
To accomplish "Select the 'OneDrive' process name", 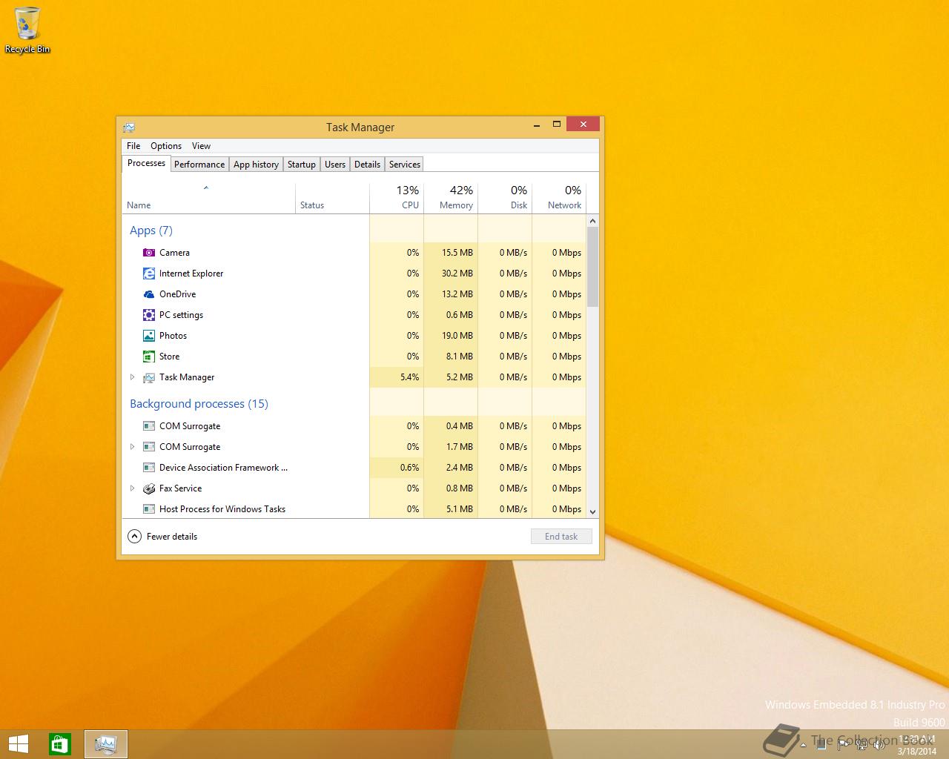I will (178, 294).
